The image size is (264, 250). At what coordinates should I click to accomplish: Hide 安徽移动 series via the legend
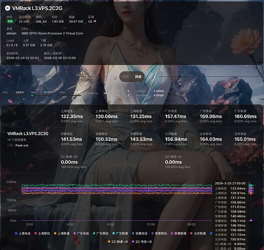(x=159, y=233)
